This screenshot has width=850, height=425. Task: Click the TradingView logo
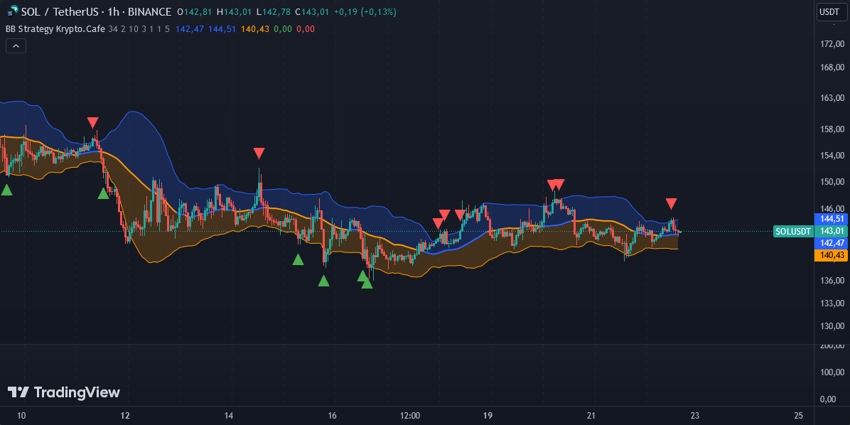tap(63, 392)
